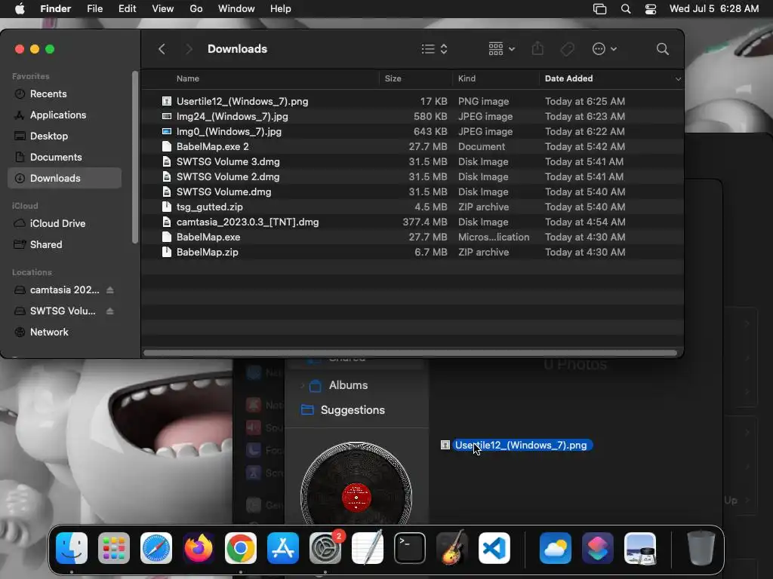Screen dimensions: 773x579
Task: Click the Img0_(Windows_7).jpg thumbnail icon
Action: (x=167, y=131)
